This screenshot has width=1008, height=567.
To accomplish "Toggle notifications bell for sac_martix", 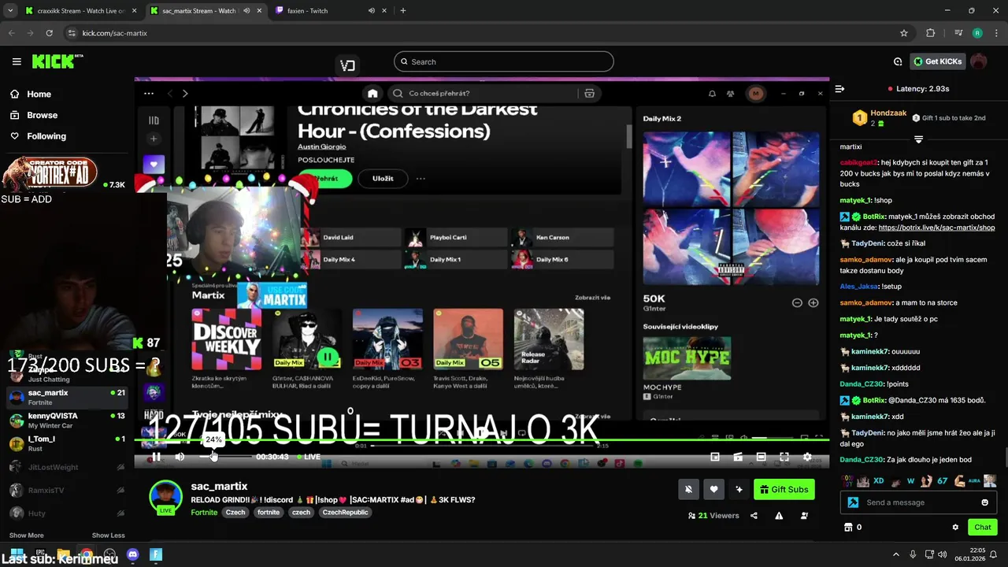I will [x=688, y=489].
